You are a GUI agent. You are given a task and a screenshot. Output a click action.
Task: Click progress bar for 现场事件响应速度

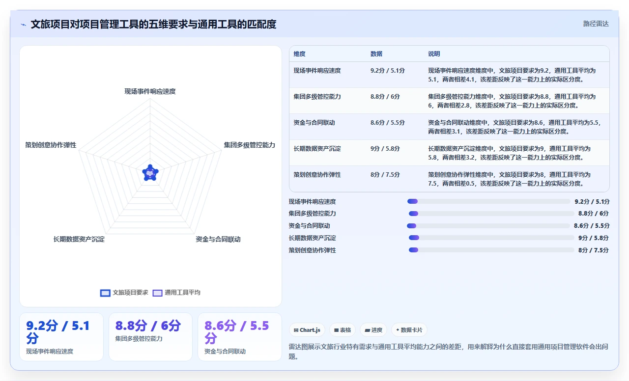[x=489, y=201]
